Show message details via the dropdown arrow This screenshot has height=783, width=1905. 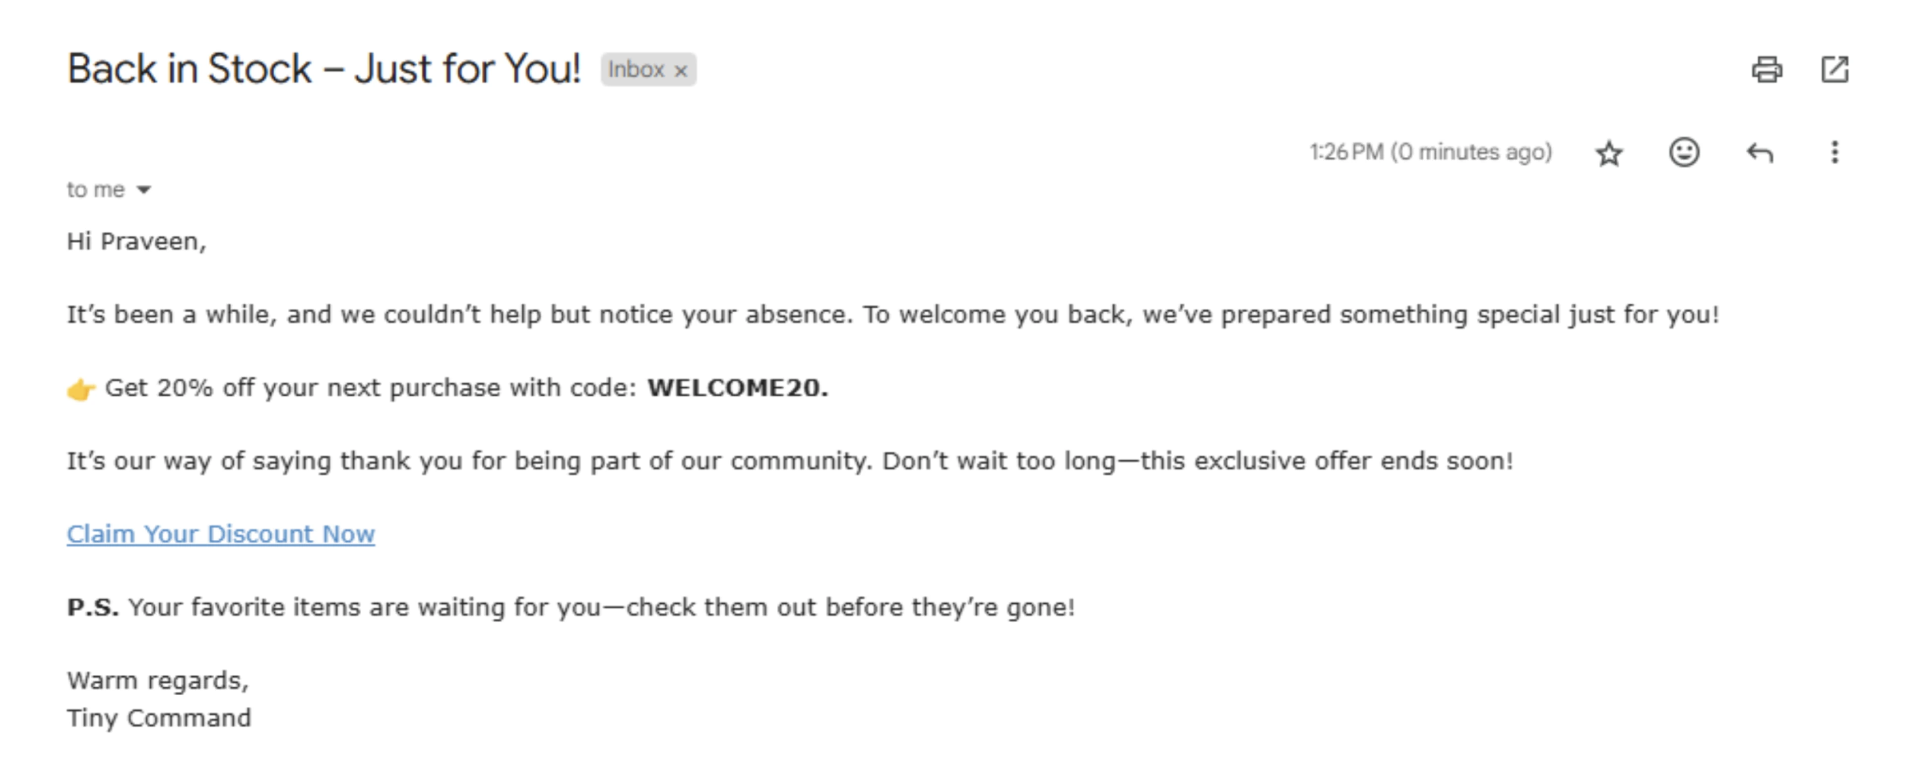143,190
